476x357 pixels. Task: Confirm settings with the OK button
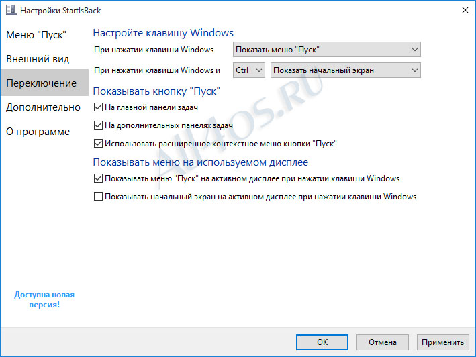coord(322,342)
